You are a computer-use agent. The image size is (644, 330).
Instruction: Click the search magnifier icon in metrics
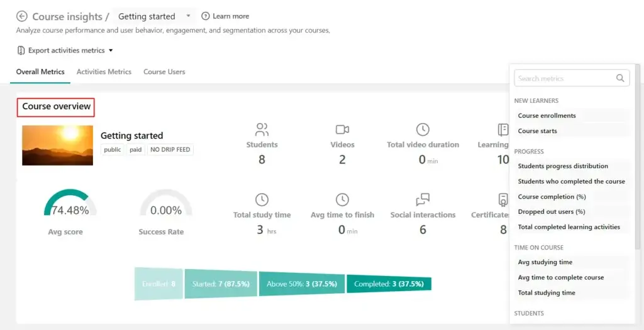620,78
